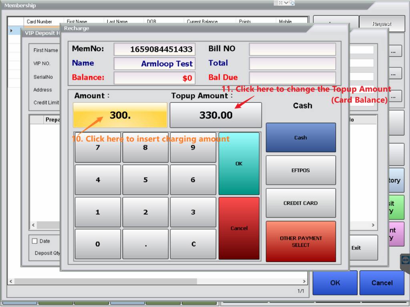The width and height of the screenshot is (410, 307).
Task: Click the Bill NO input field
Action: pos(292,49)
